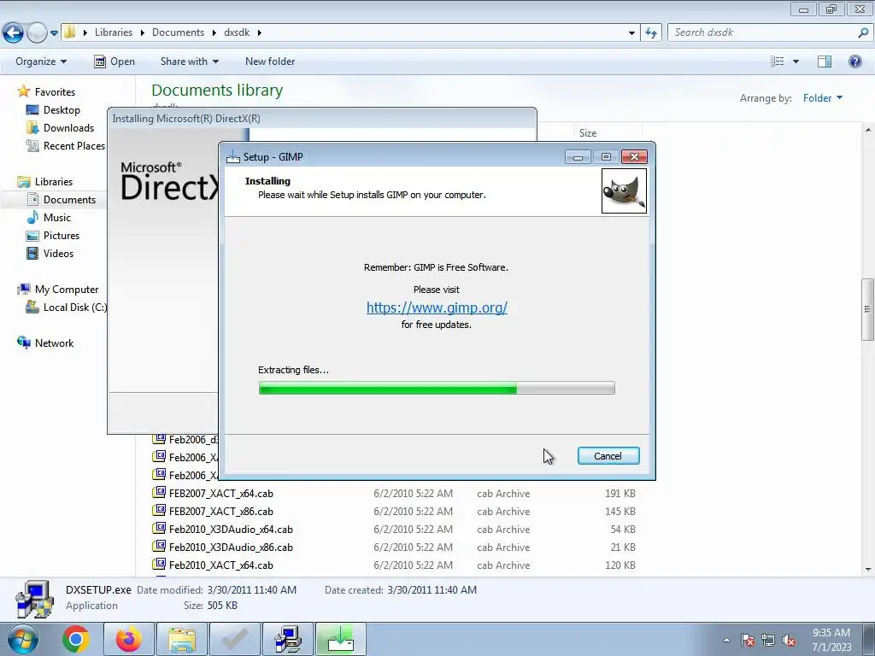Open address bar history dropdown
This screenshot has height=656, width=875.
[x=631, y=33]
